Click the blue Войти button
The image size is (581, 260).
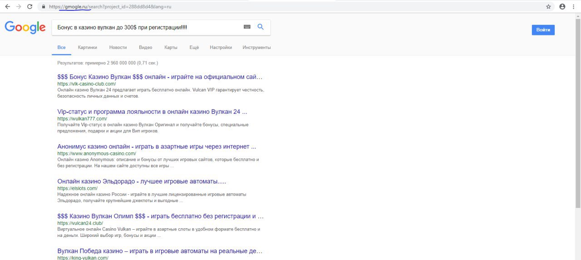click(543, 30)
